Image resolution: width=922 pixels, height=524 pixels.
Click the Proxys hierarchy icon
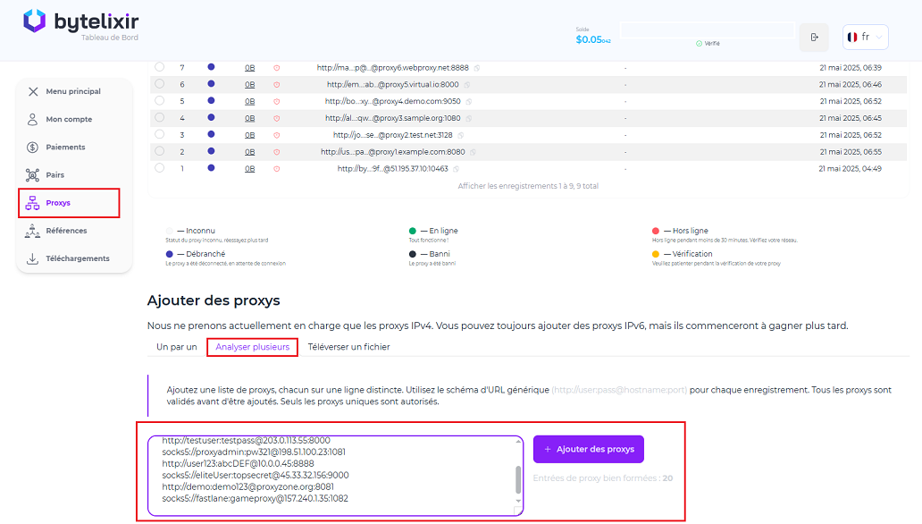pyautogui.click(x=33, y=202)
